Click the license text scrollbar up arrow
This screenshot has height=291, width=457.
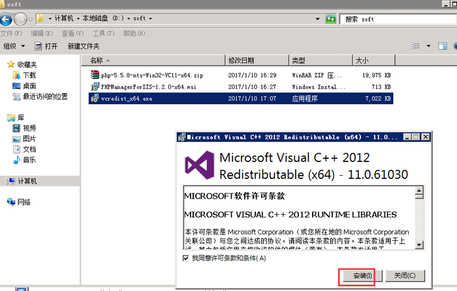419,191
